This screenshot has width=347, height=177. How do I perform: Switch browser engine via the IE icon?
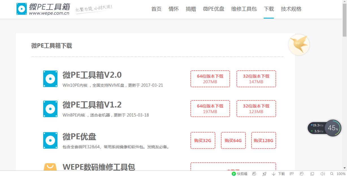[x=302, y=174]
